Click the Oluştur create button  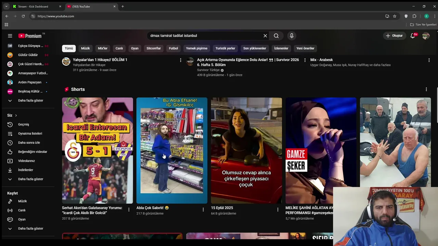click(394, 36)
